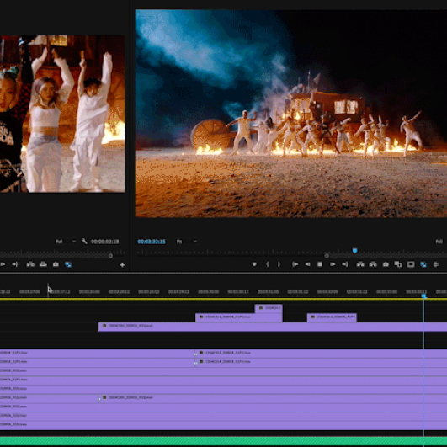The image size is (447, 447).
Task: Click the Extract button in Program monitor
Action: tap(373, 264)
